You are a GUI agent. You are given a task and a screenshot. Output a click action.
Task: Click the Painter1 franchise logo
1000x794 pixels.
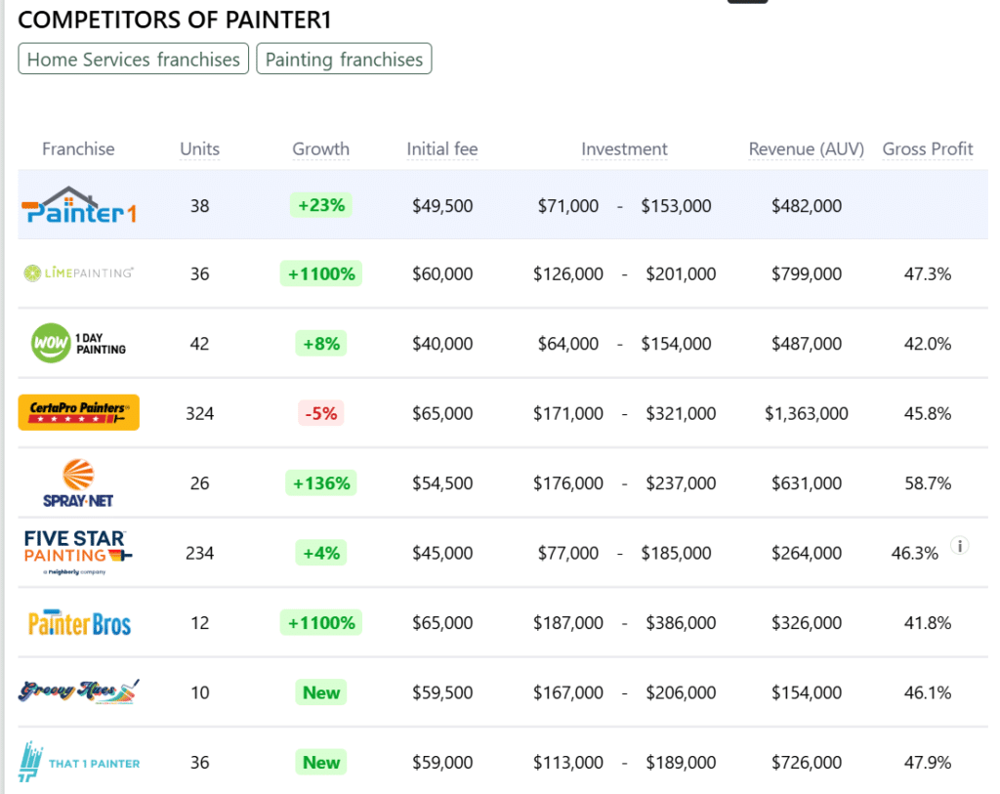point(78,205)
